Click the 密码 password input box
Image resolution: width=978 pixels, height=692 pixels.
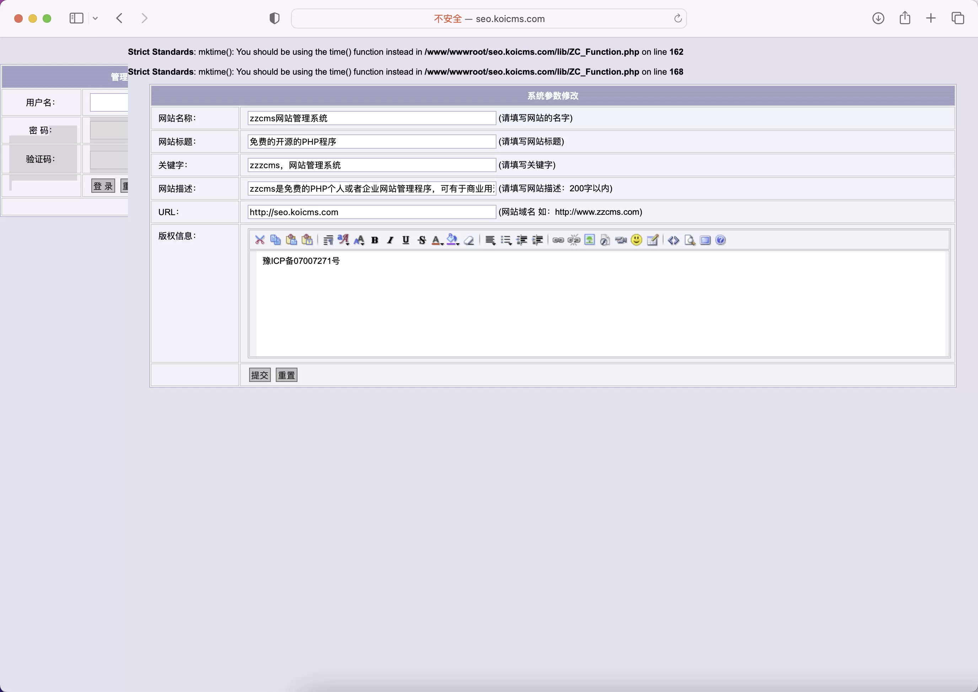point(109,131)
